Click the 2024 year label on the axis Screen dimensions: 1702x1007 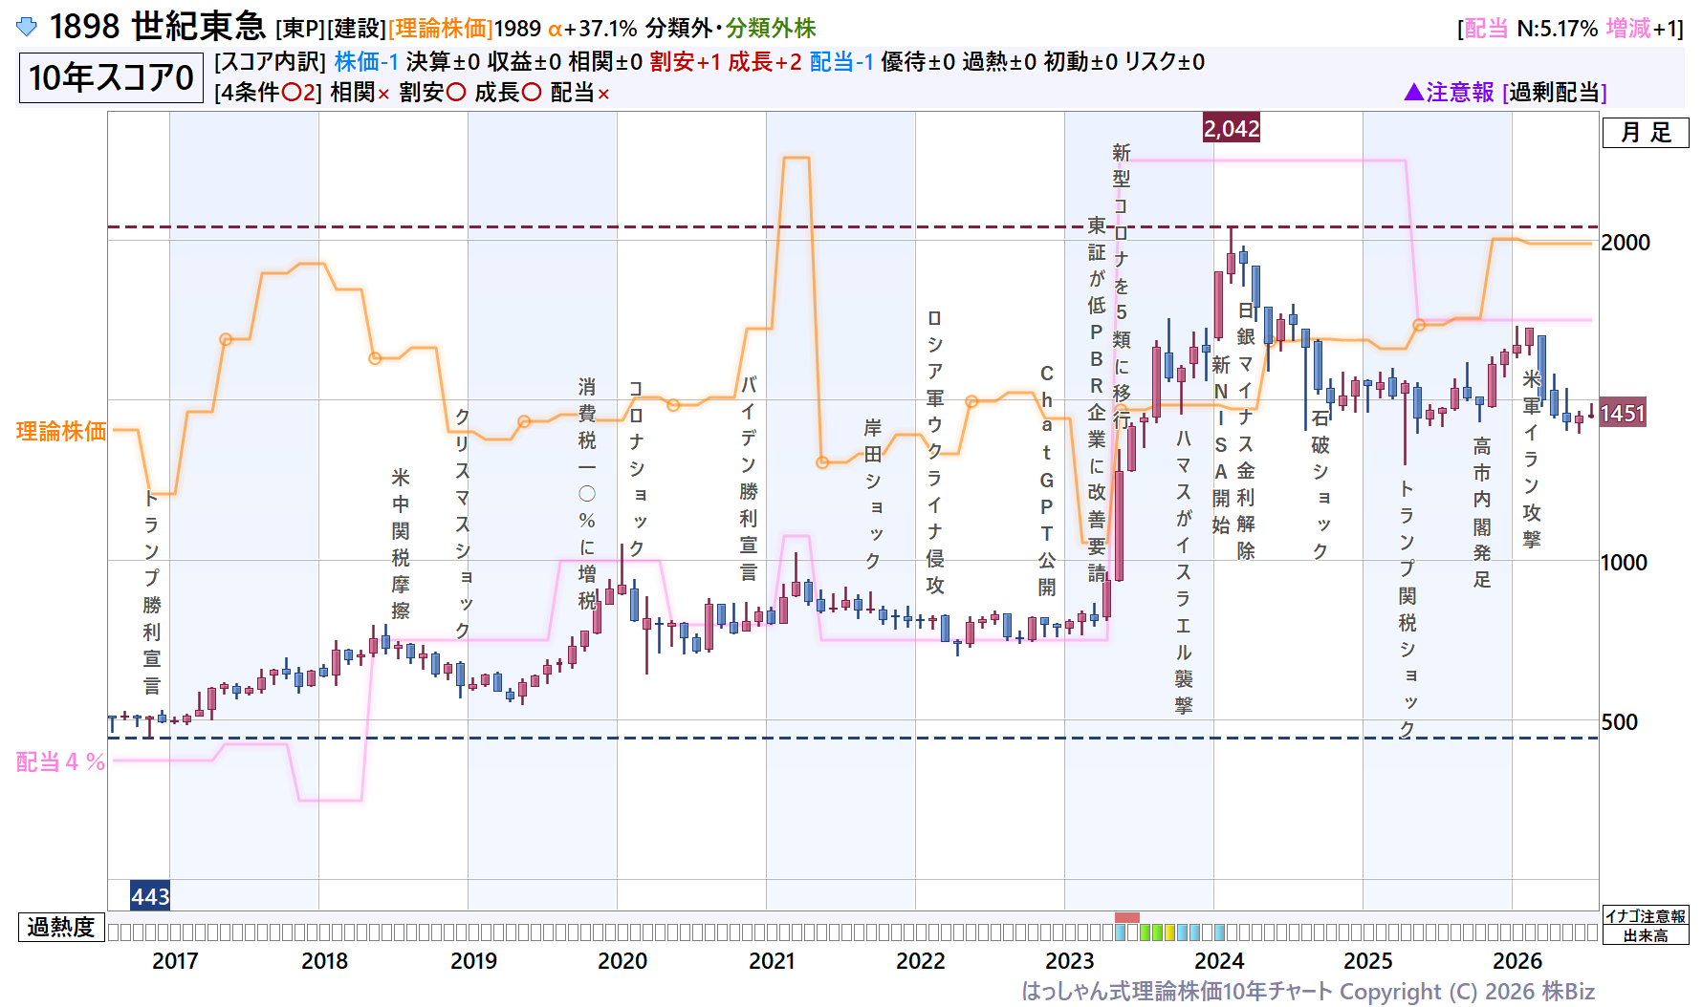pyautogui.click(x=1219, y=961)
